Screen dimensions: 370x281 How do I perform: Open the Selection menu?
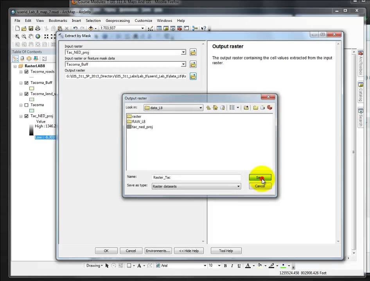tap(93, 21)
